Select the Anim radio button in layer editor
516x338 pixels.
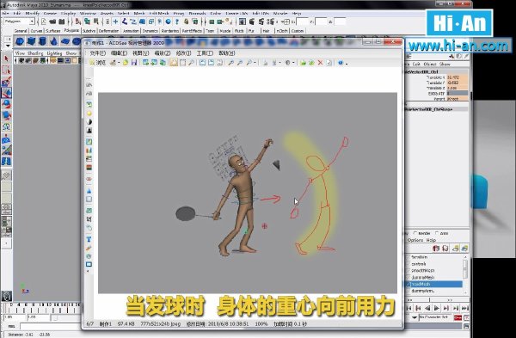[437, 233]
